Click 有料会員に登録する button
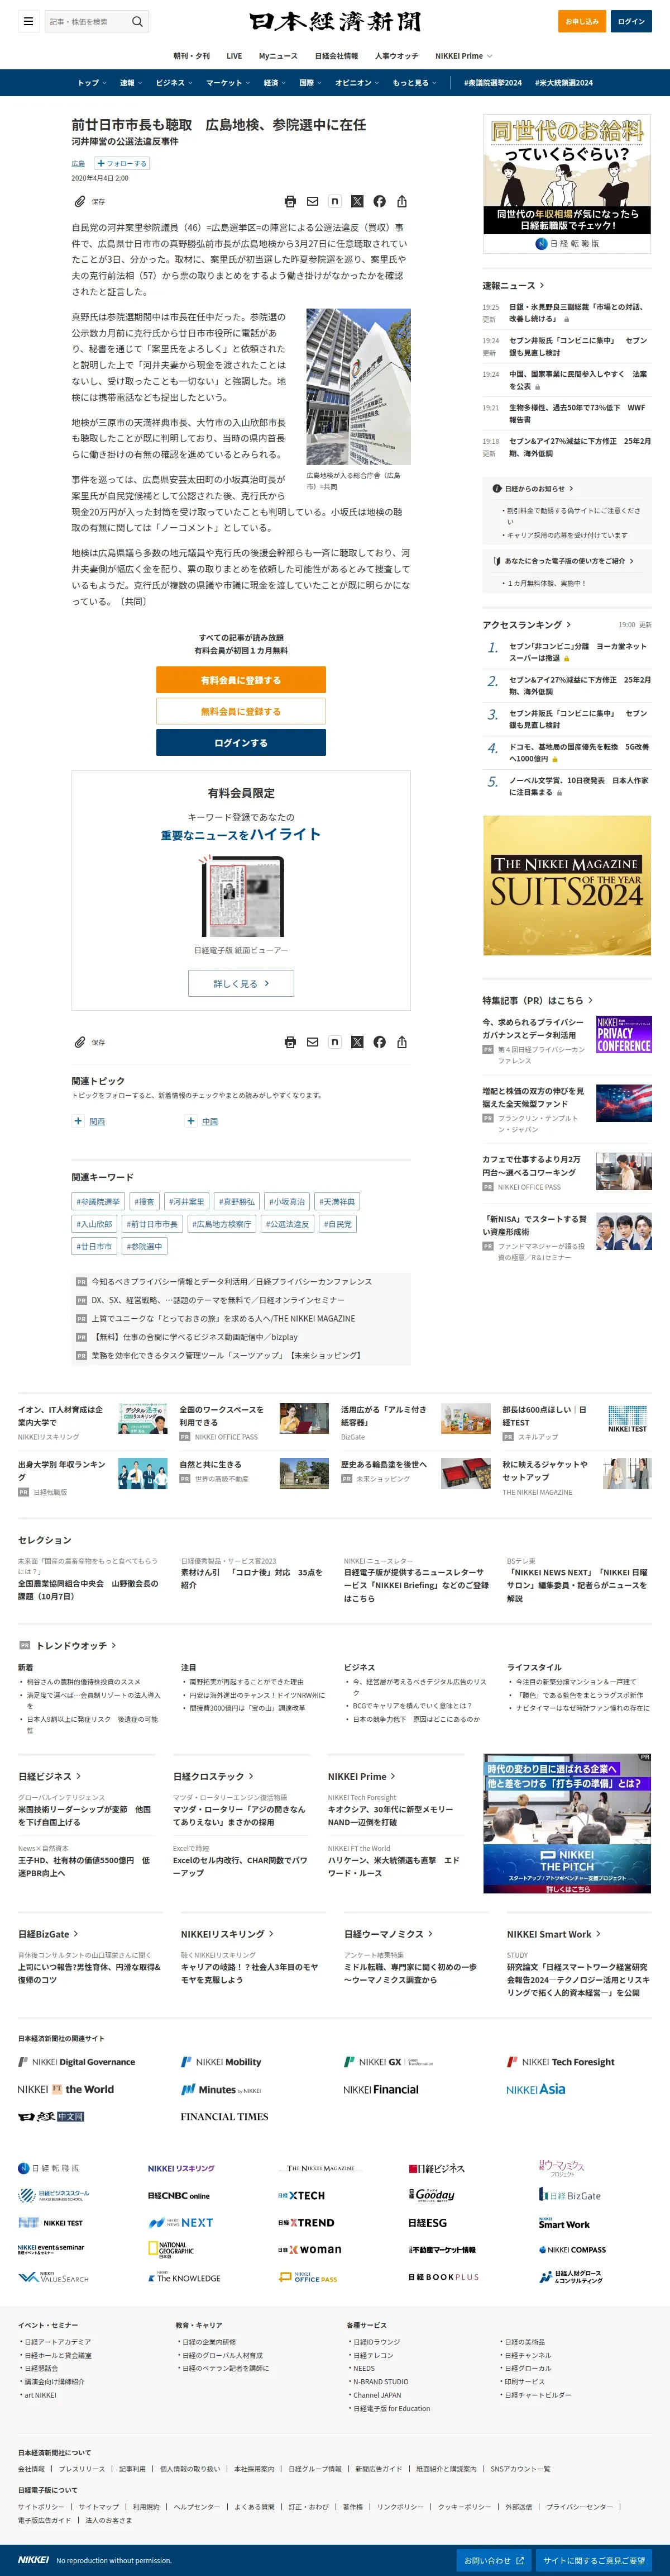The width and height of the screenshot is (670, 2576). pyautogui.click(x=241, y=680)
